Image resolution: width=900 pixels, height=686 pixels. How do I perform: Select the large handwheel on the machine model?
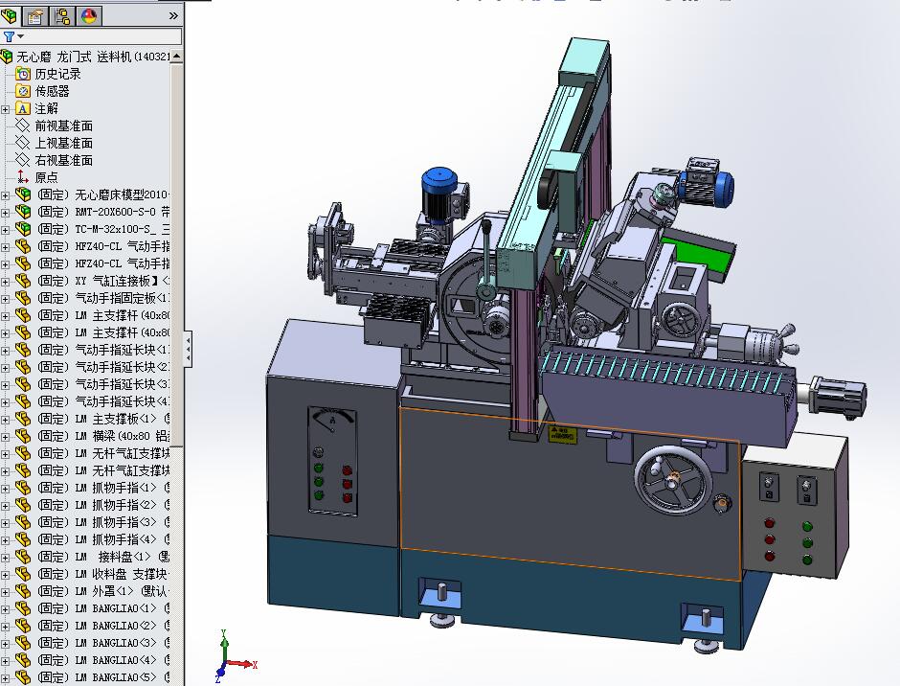coord(673,481)
